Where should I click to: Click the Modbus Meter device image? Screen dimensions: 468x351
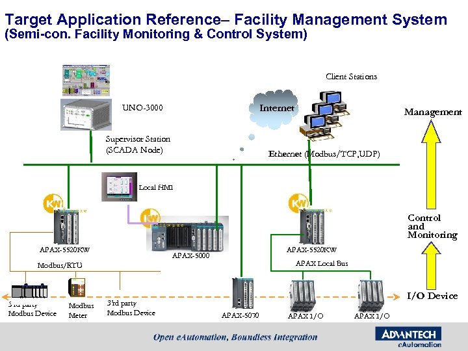pyautogui.click(x=77, y=287)
